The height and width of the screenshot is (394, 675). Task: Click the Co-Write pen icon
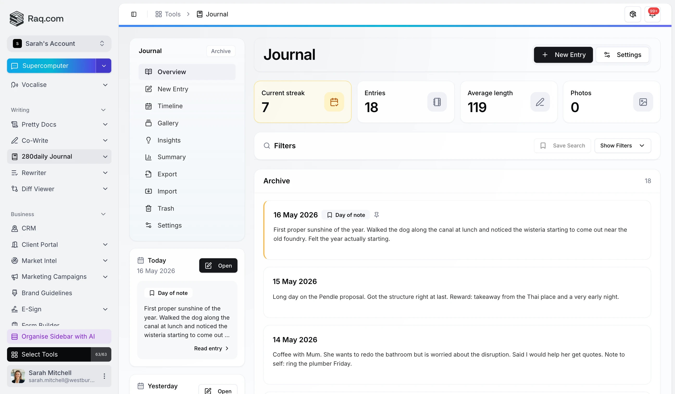(x=15, y=140)
